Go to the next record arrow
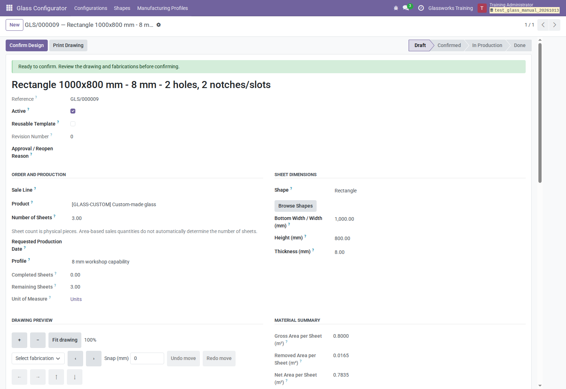Image resolution: width=566 pixels, height=389 pixels. pos(555,25)
